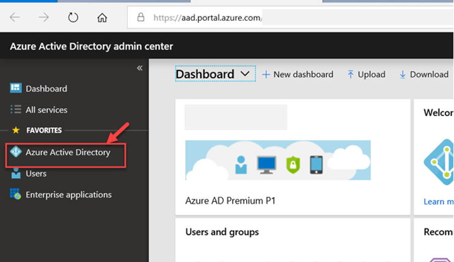Click the user figure icon in banner

pos(241,165)
